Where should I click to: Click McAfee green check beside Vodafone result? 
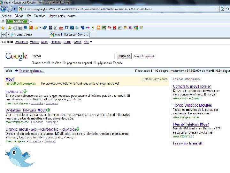tap(48, 110)
